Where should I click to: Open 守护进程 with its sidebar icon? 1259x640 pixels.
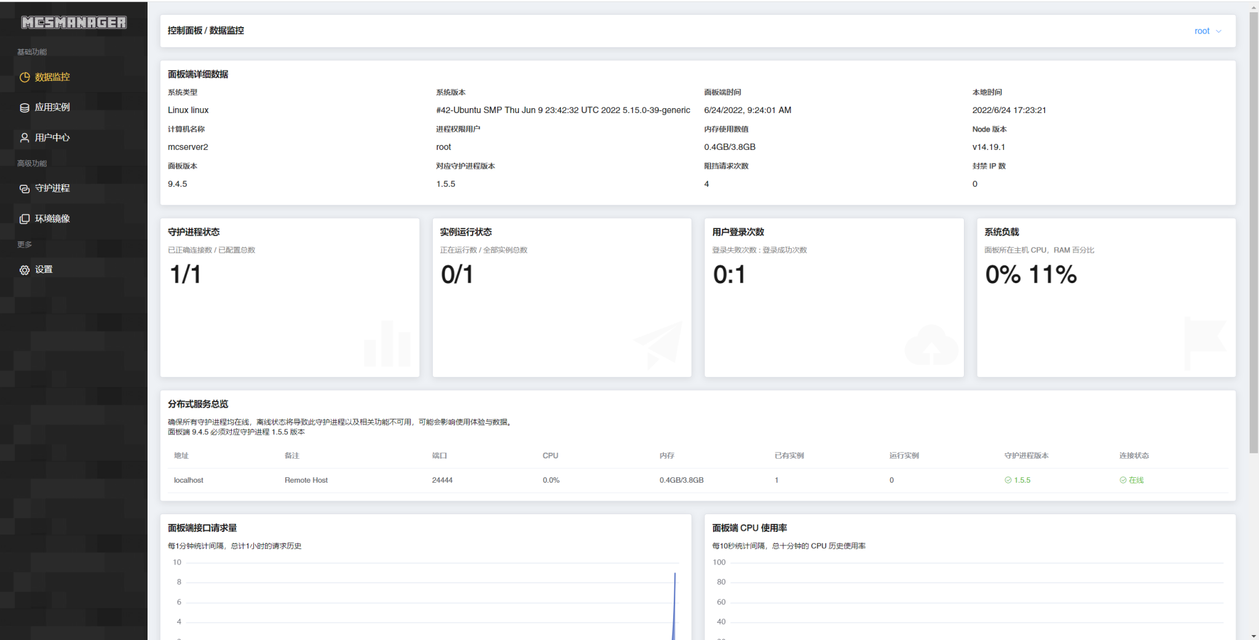(24, 188)
